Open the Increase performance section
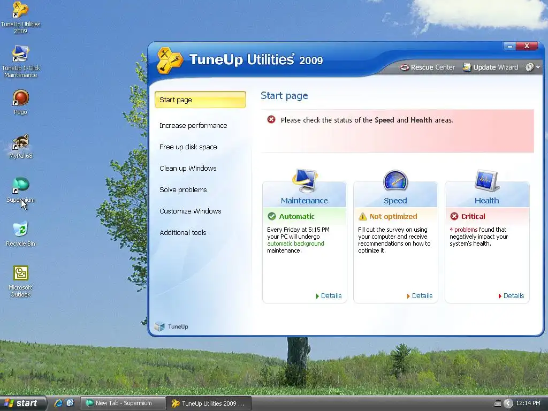The height and width of the screenshot is (411, 548). click(193, 125)
